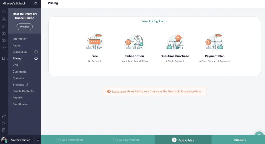Open the Courses book icon in sidebar
This screenshot has width=265, height=144.
(4, 59)
